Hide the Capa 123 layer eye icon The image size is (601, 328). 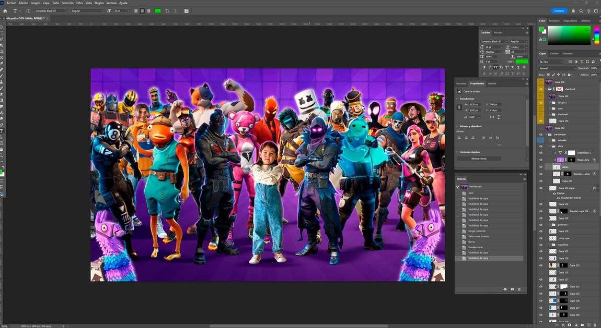click(x=541, y=265)
